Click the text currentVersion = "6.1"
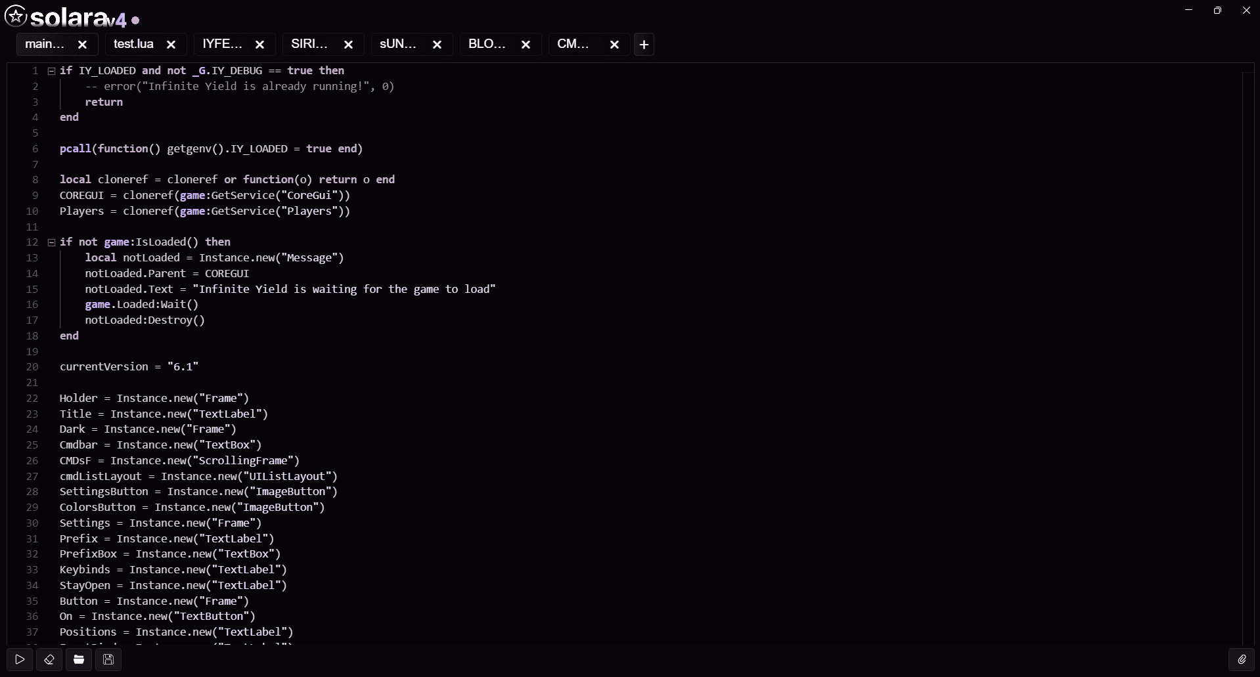The image size is (1260, 677). (x=129, y=367)
